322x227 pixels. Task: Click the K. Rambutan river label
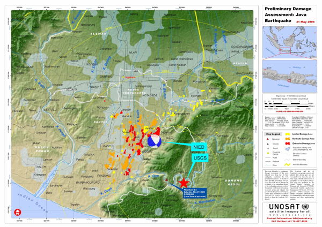(x=204, y=201)
